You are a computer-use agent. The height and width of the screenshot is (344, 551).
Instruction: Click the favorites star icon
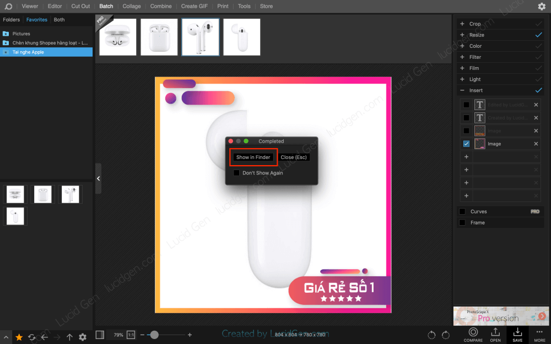pyautogui.click(x=19, y=337)
